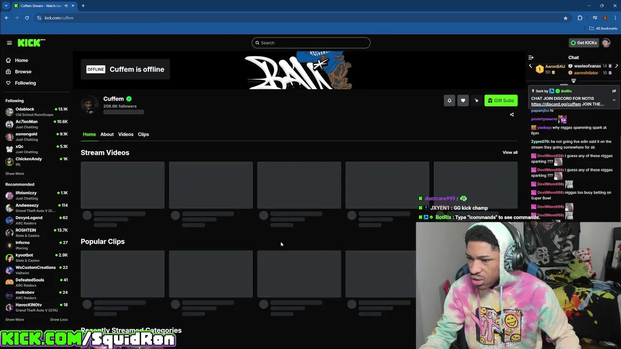This screenshot has height=349, width=621.
Task: Open the user profile avatar menu
Action: (x=606, y=43)
